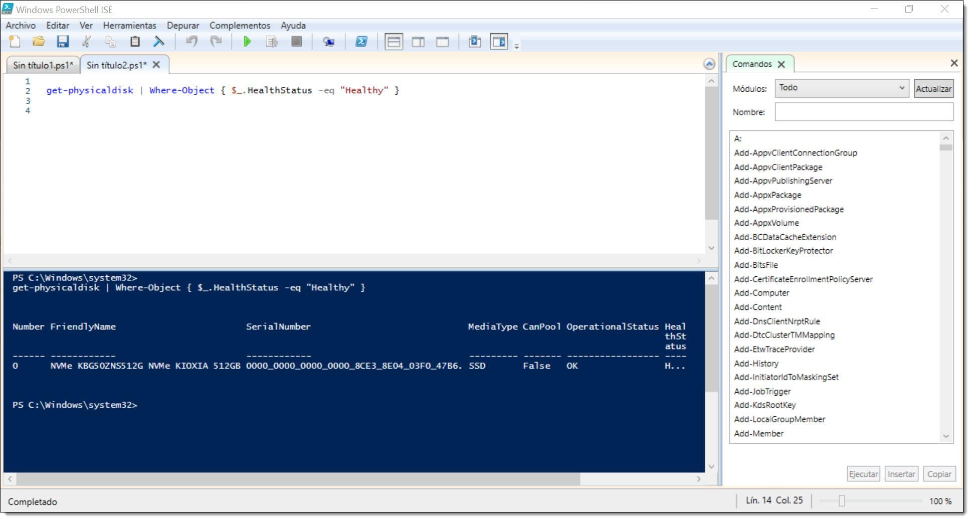This screenshot has width=971, height=520.
Task: Launch PowerShell console via the blue PowerShell icon
Action: pyautogui.click(x=362, y=42)
